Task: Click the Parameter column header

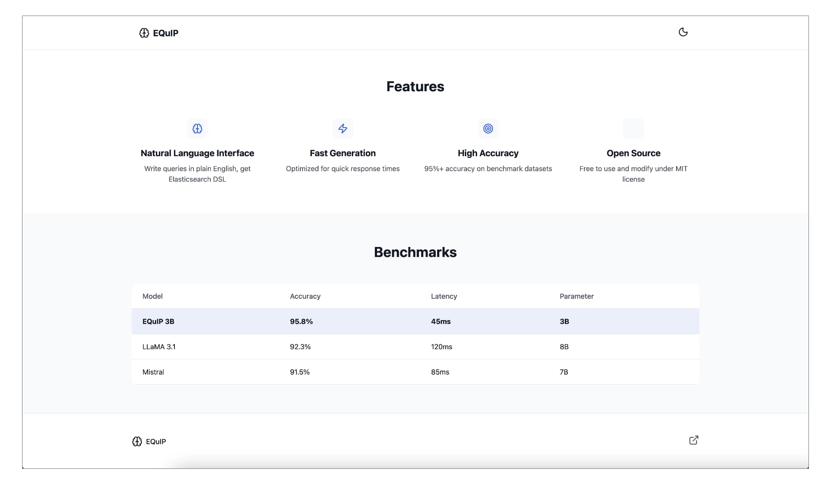Action: pyautogui.click(x=577, y=296)
